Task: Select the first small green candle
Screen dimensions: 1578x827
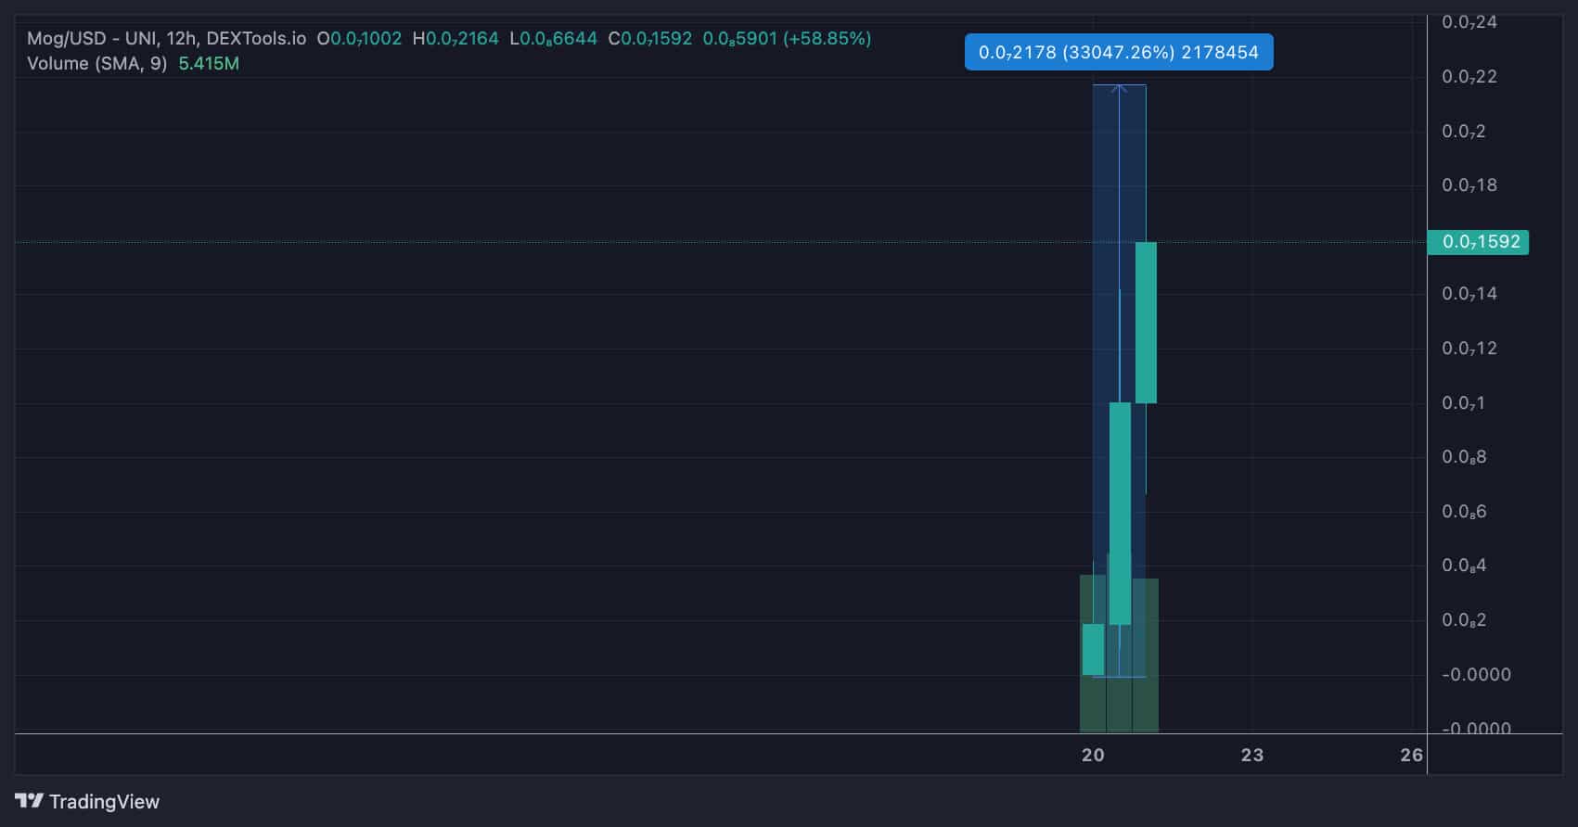Action: [x=1093, y=649]
